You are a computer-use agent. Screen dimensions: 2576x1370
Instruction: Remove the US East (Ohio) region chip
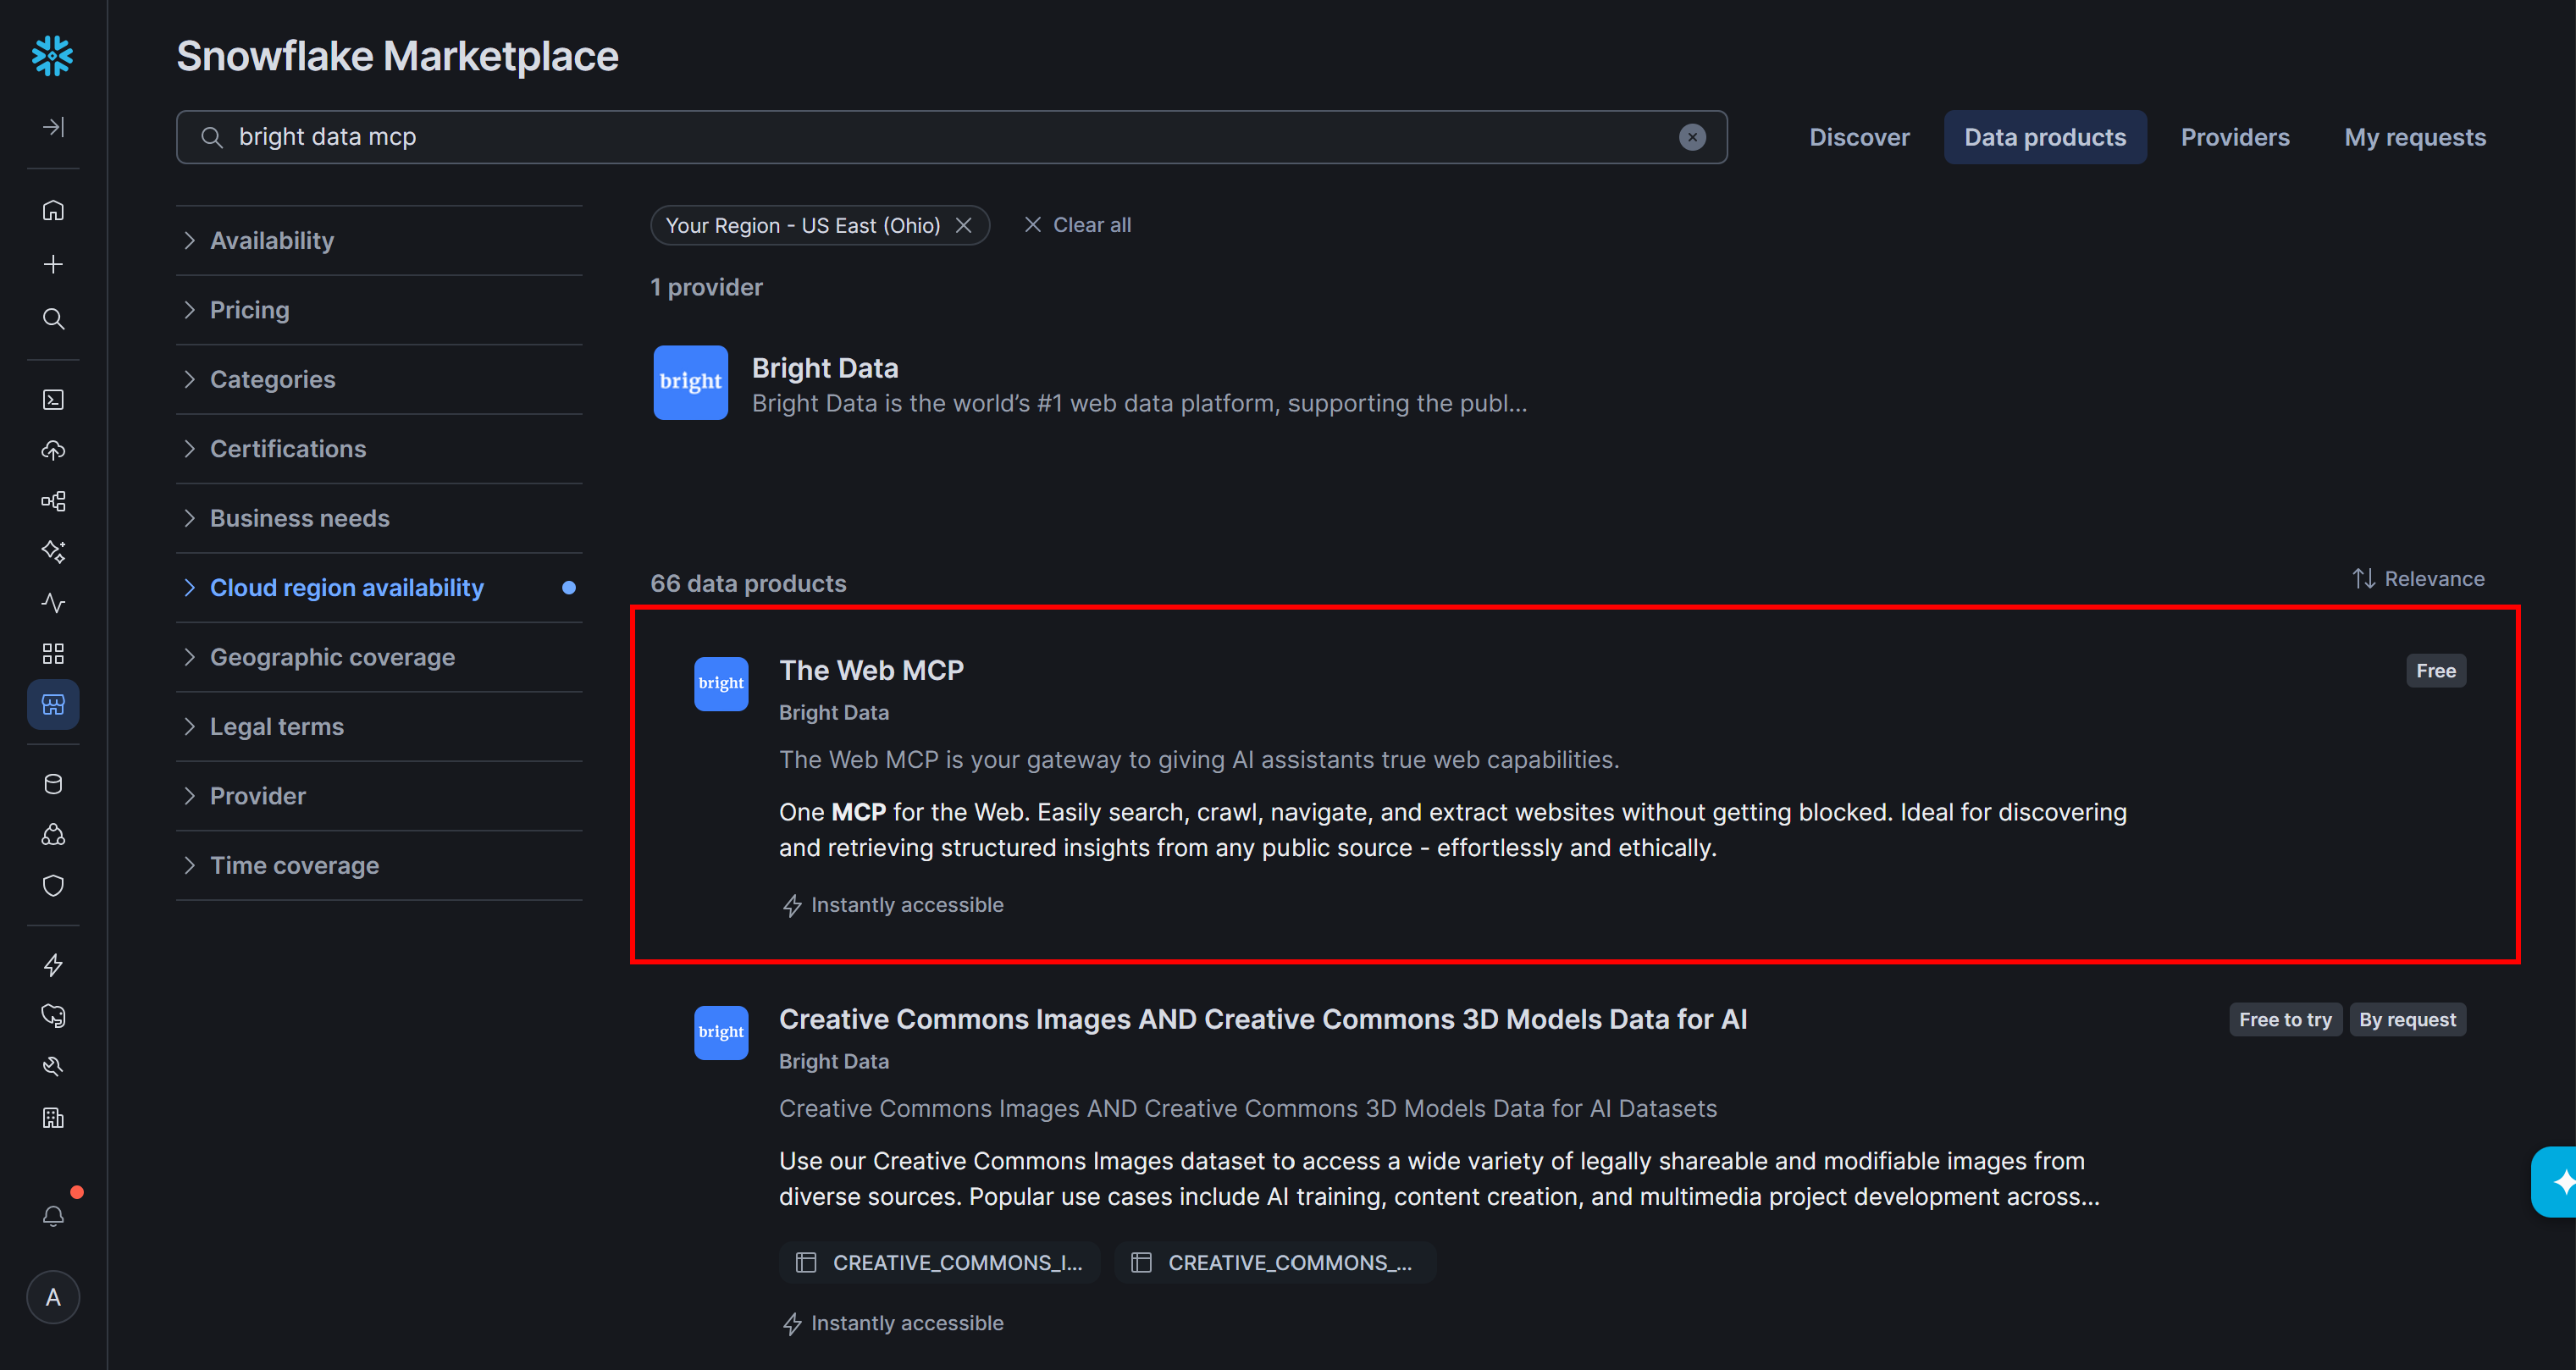[x=963, y=225]
